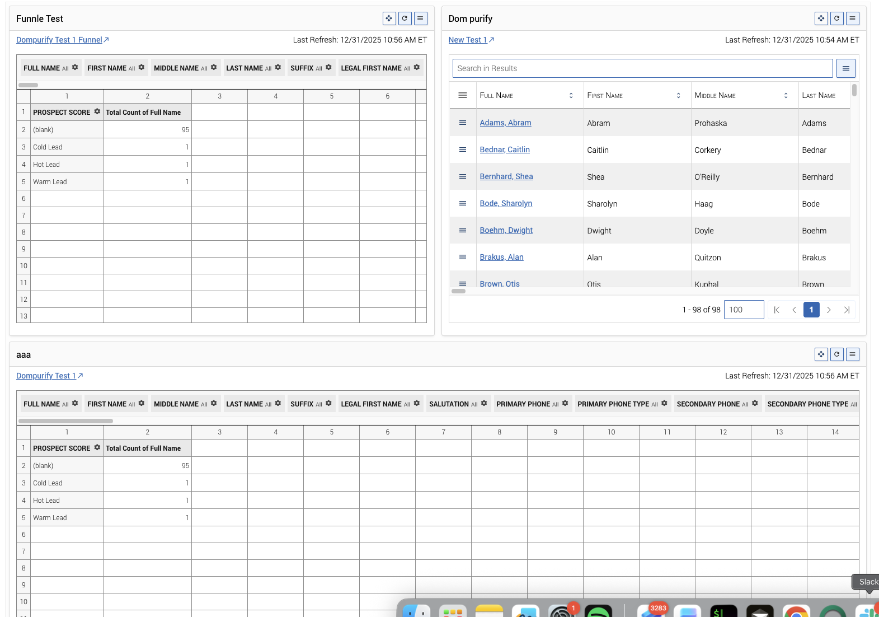Open results options menu beside search box
This screenshot has width=879, height=617.
tap(845, 68)
